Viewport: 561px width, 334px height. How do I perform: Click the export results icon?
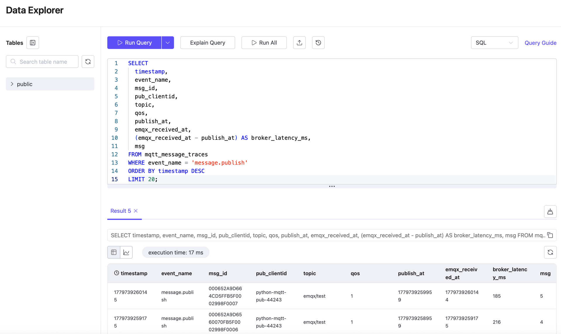550,211
